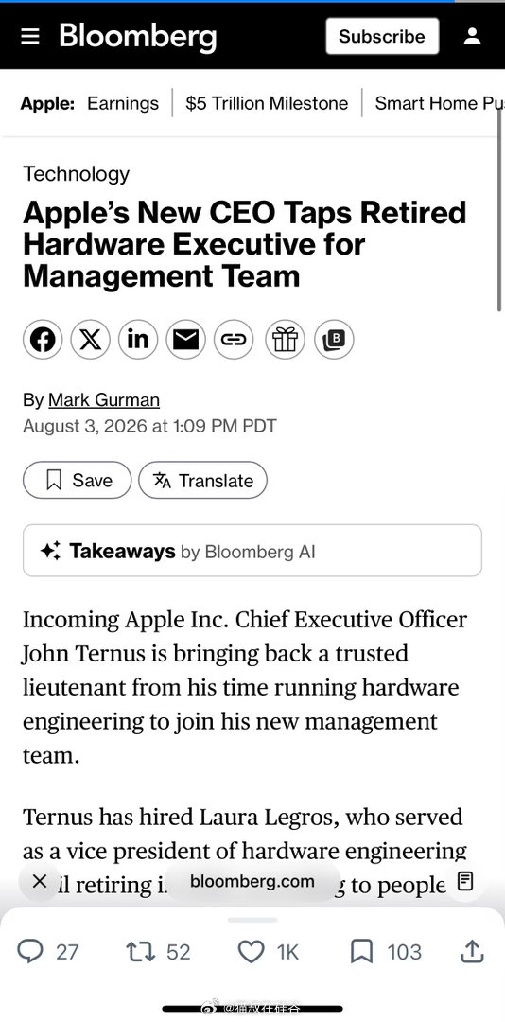This screenshot has height=1022, width=505.
Task: Tap the Translate button
Action: point(202,481)
